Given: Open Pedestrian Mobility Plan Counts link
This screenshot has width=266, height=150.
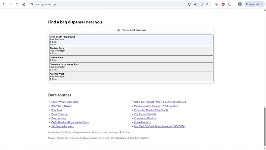Looking at the screenshot, I should 151,110.
